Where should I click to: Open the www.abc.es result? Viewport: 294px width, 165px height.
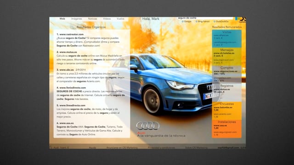[x=67, y=70]
